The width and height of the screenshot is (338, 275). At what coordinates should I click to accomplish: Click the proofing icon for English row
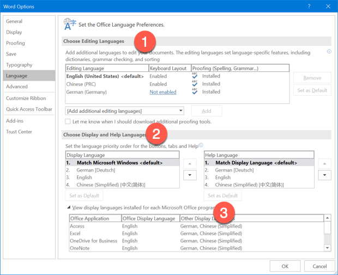tap(195, 76)
